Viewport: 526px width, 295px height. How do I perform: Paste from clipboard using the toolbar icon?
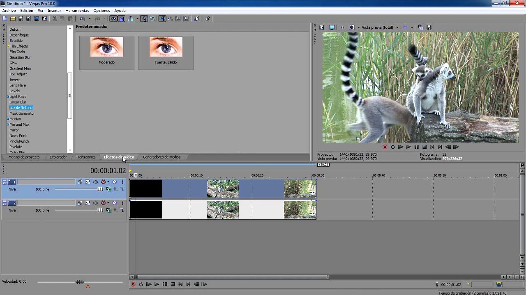tap(70, 18)
